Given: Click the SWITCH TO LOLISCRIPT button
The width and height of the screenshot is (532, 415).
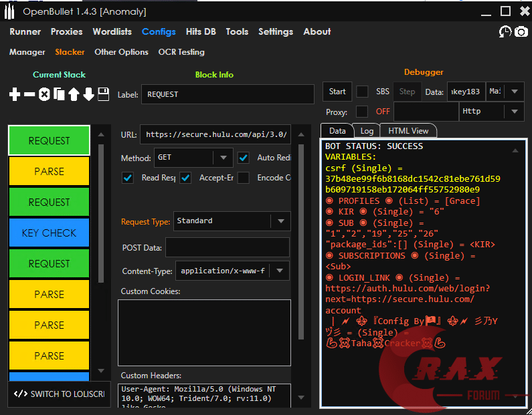Looking at the screenshot, I should click(x=59, y=394).
